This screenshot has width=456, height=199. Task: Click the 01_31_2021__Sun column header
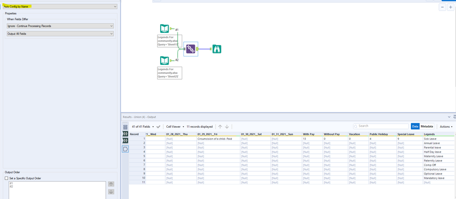[286, 134]
